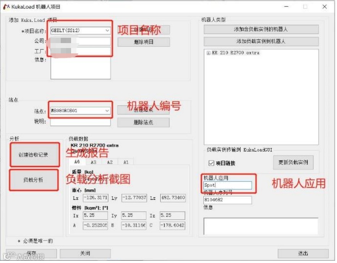Click the 退出 button
Image resolution: width=337 pixels, height=263 pixels.
tap(303, 253)
